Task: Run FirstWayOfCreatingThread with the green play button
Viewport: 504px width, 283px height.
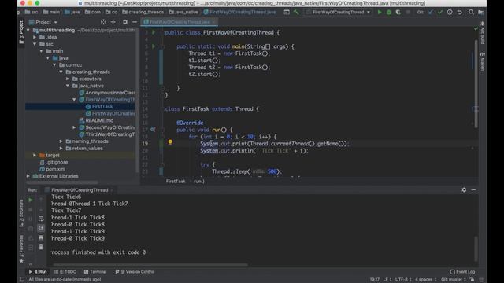Action: coord(380,13)
